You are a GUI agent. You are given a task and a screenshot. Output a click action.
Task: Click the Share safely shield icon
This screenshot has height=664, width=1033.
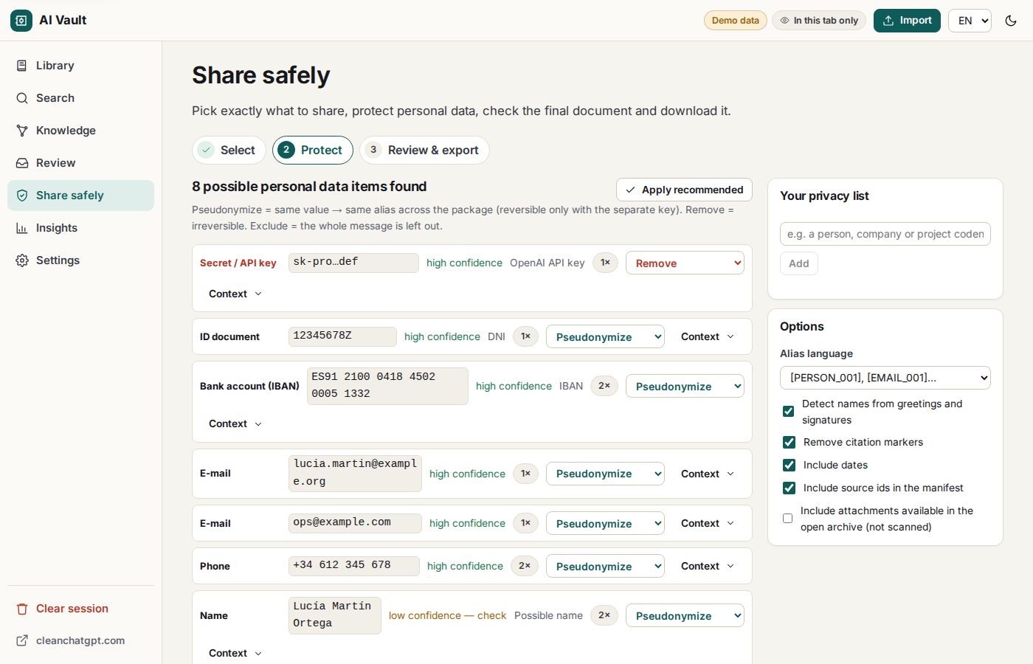pyautogui.click(x=22, y=196)
